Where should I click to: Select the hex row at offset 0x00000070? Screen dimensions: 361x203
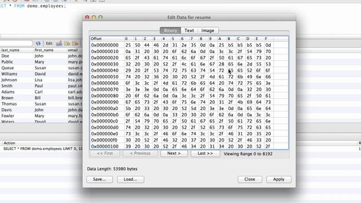(x=189, y=89)
